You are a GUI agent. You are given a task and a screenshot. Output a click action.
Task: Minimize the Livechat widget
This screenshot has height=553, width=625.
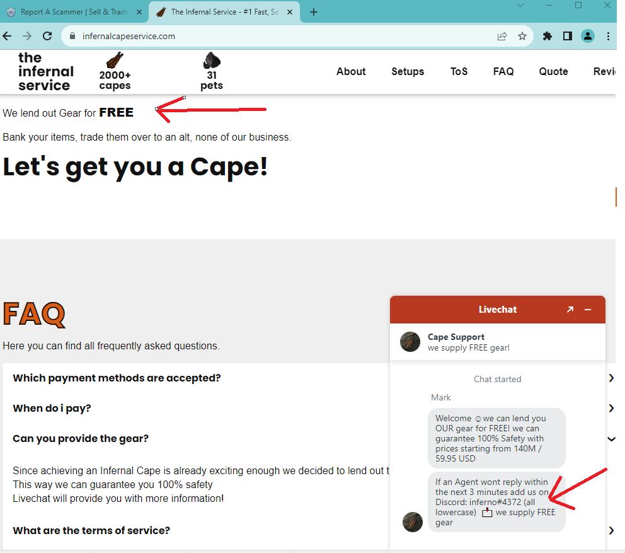tap(588, 310)
